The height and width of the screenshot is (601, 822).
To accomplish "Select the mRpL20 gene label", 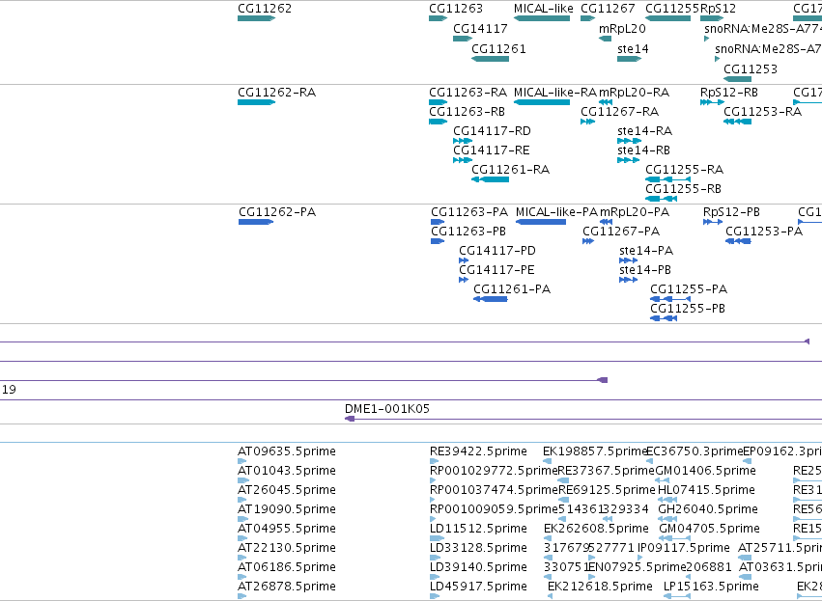I will click(x=622, y=28).
